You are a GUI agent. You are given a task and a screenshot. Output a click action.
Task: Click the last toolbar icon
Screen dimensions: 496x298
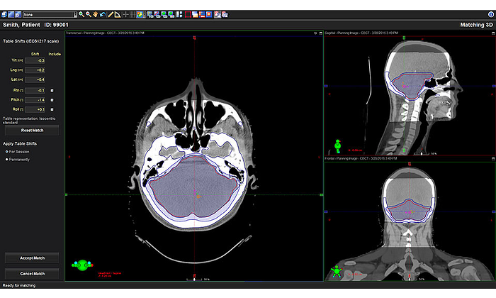tap(225, 15)
